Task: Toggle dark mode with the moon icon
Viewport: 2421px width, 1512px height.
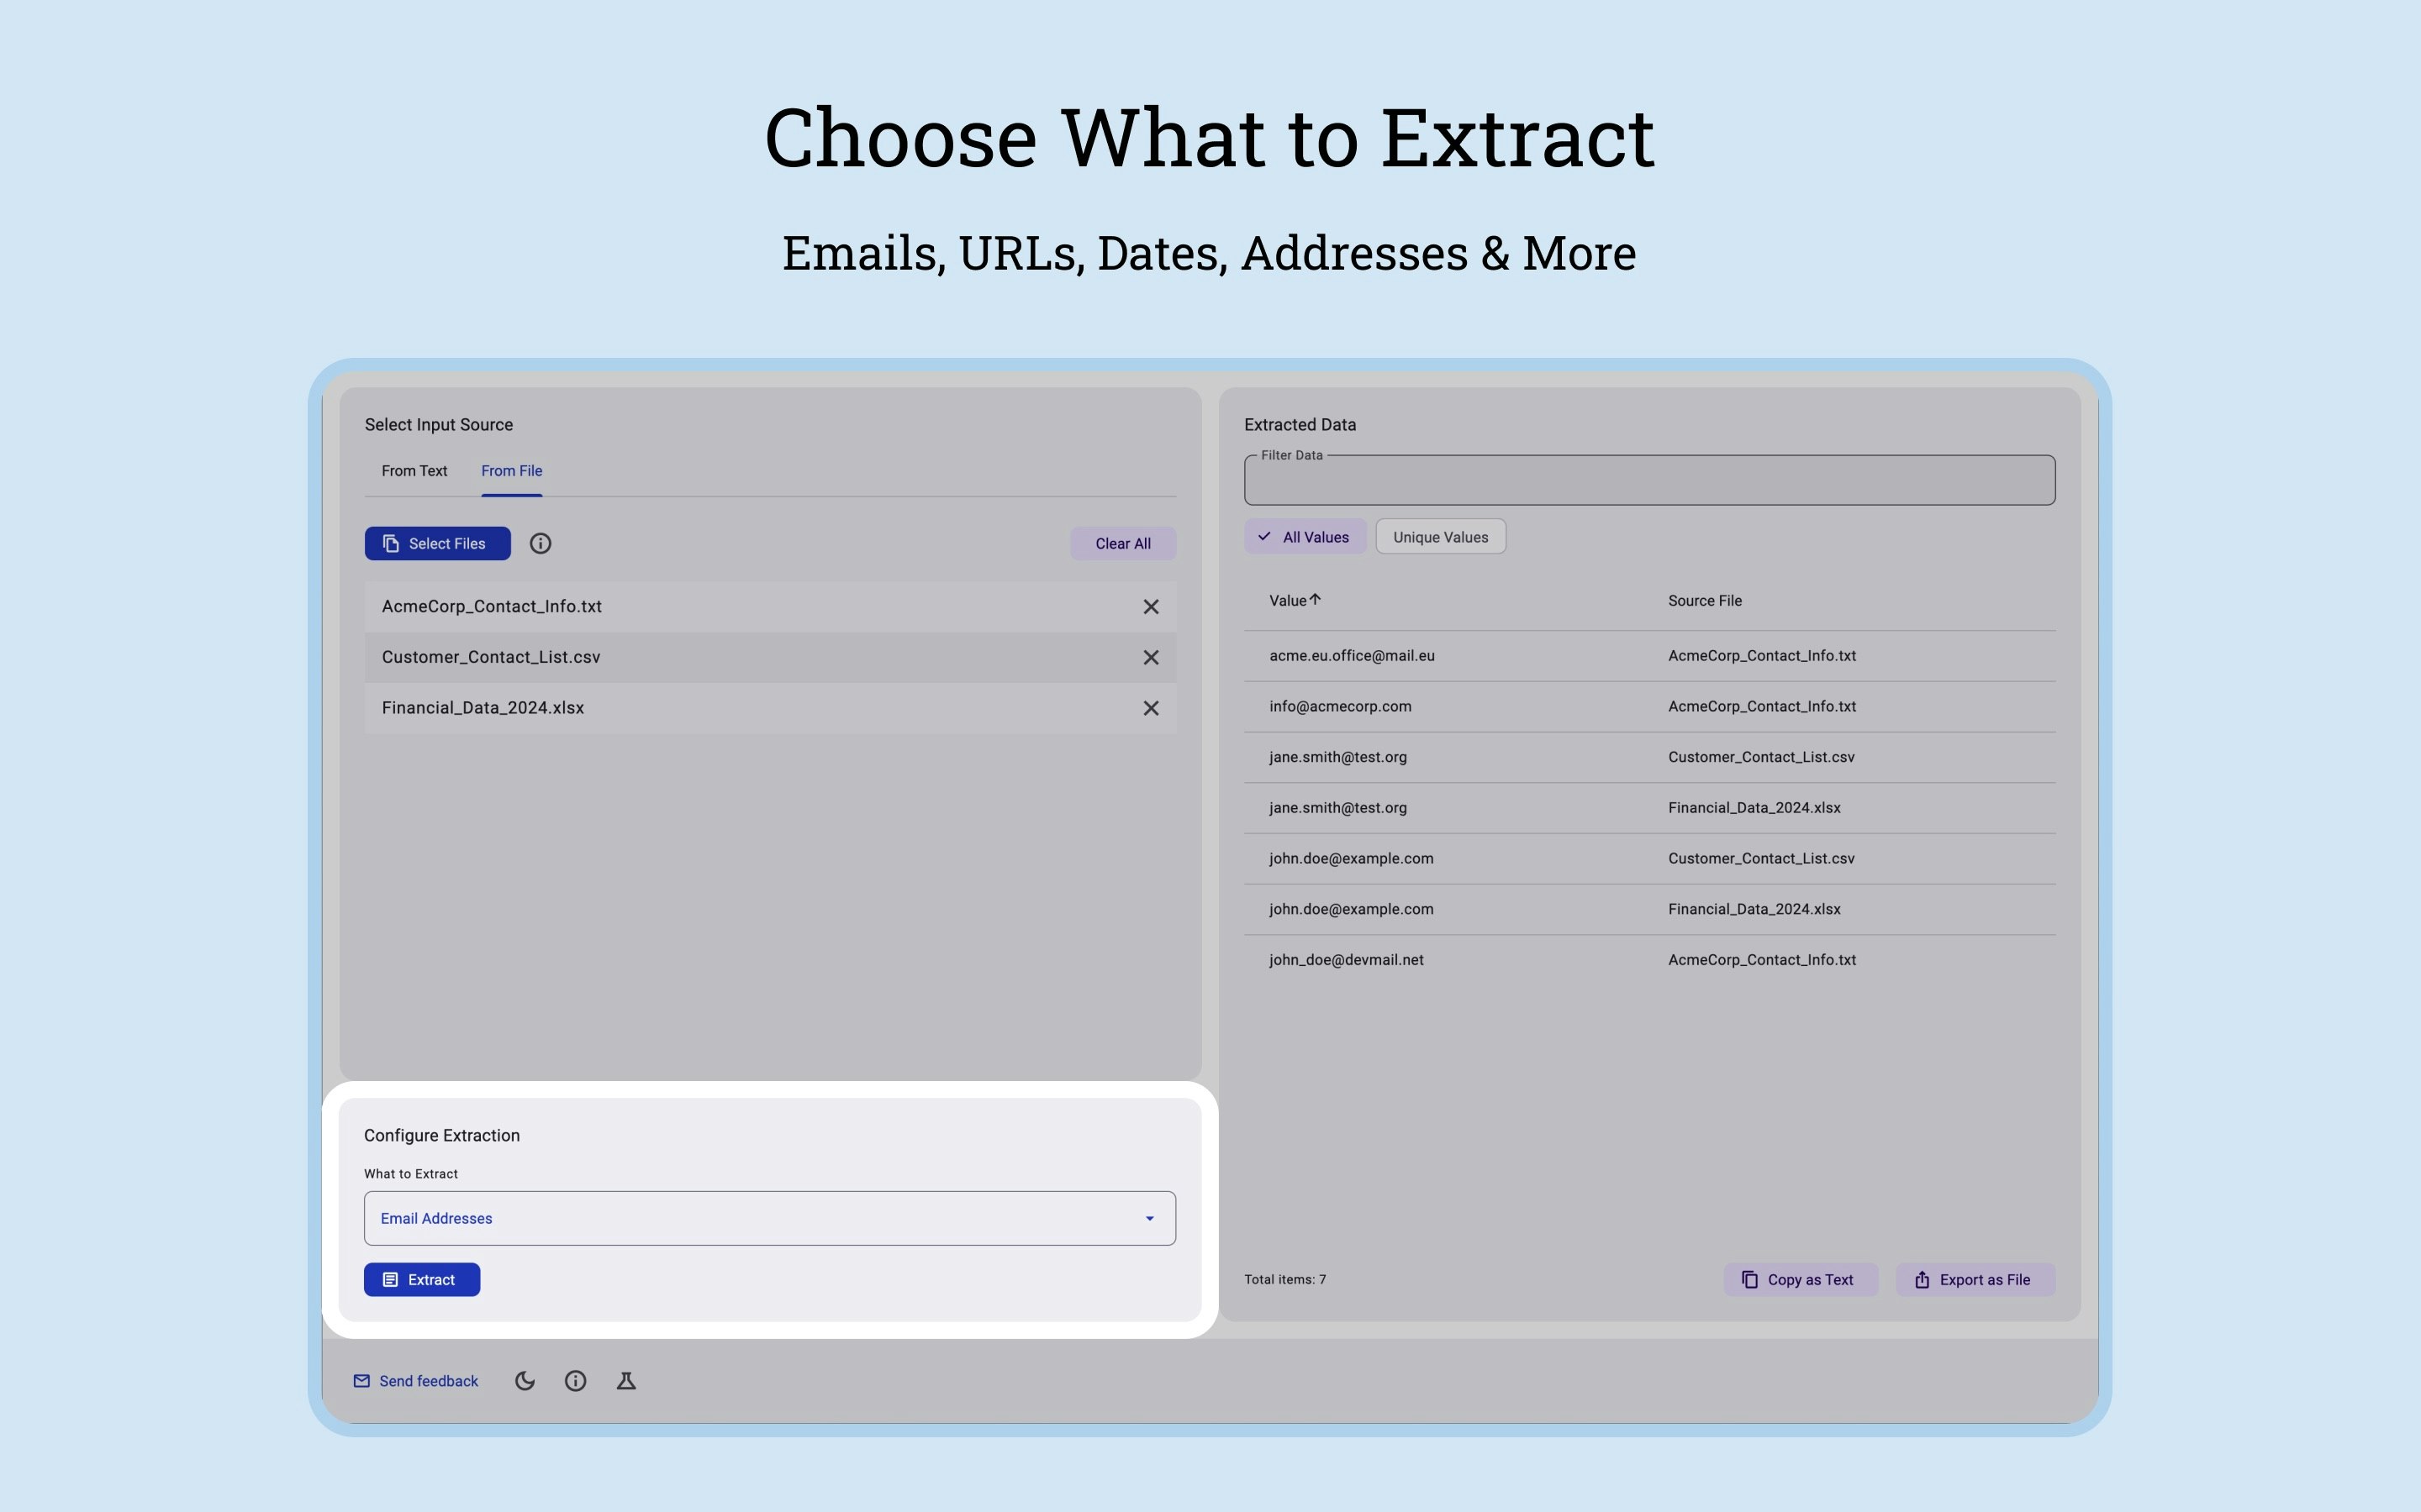Action: click(525, 1380)
